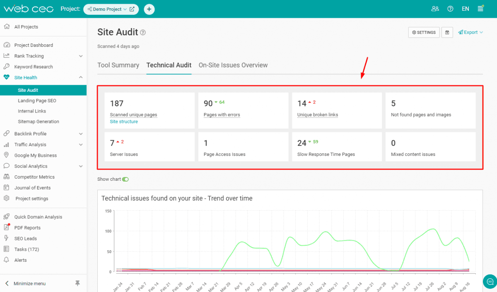Open the project's external link icon
Viewport: 497px width, 292px height.
(x=132, y=9)
